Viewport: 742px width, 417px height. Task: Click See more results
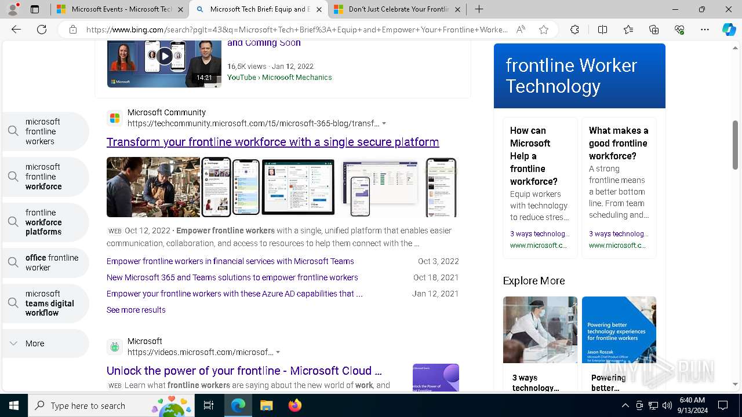tap(136, 310)
